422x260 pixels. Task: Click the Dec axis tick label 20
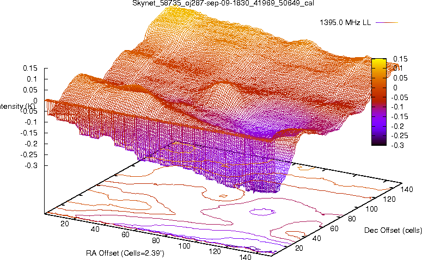[x=299, y=248]
